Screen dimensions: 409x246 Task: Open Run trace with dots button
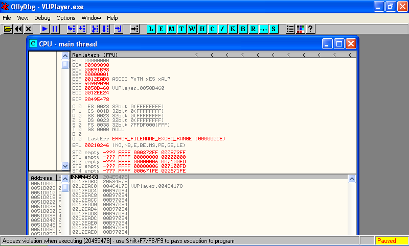click(x=263, y=29)
